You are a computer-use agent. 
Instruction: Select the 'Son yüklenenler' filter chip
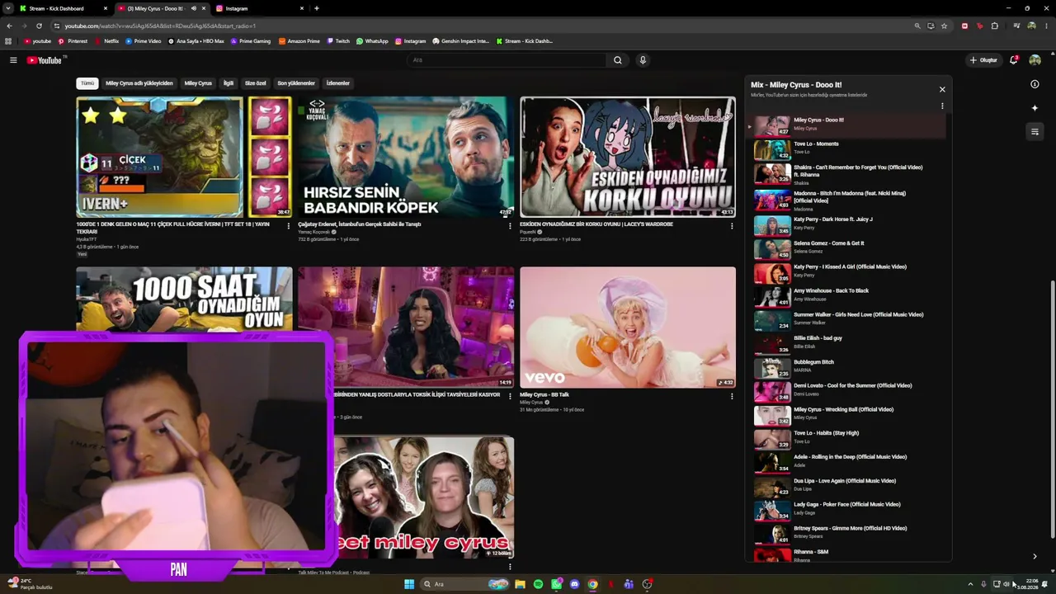(296, 83)
